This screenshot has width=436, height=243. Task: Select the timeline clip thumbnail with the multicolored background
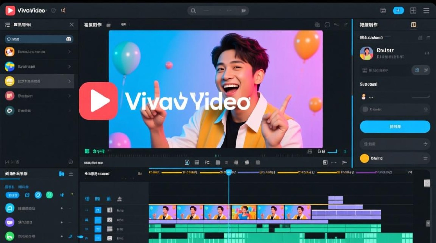(x=244, y=212)
